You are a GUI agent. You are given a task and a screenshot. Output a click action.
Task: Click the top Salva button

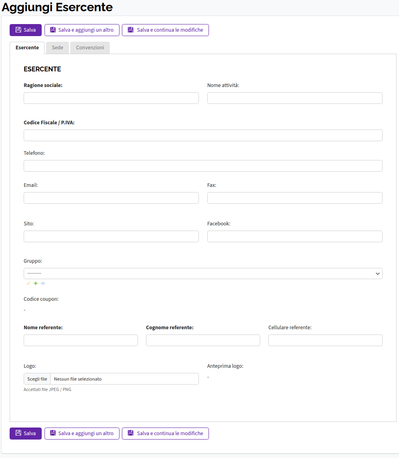click(26, 30)
